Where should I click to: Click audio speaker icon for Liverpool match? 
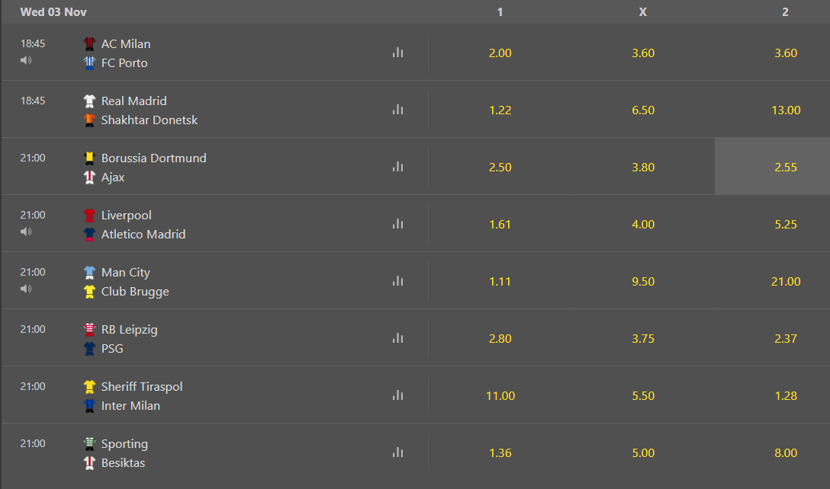pos(26,232)
